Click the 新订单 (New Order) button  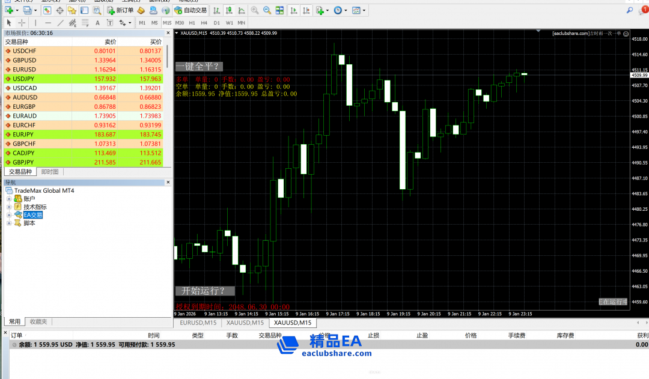point(120,10)
